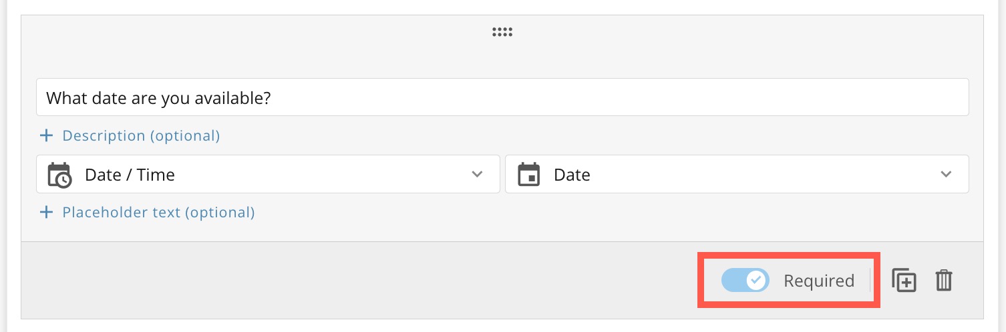Expand the chevron on the Date / Time selector

(x=477, y=175)
